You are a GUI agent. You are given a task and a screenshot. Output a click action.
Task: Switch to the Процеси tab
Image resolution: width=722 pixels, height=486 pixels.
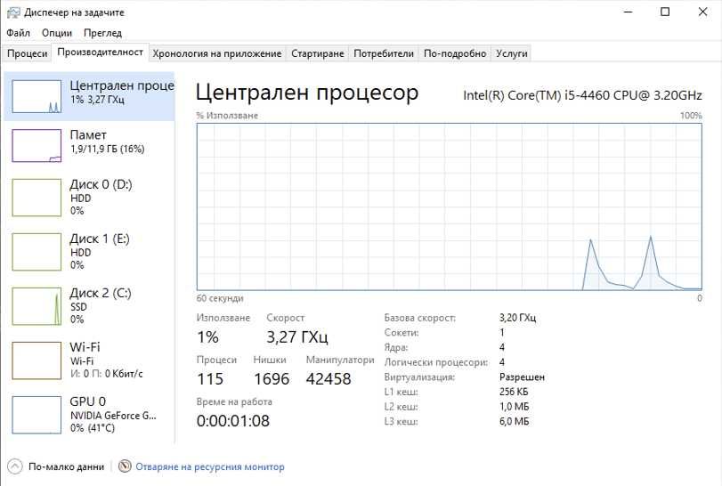click(x=28, y=53)
